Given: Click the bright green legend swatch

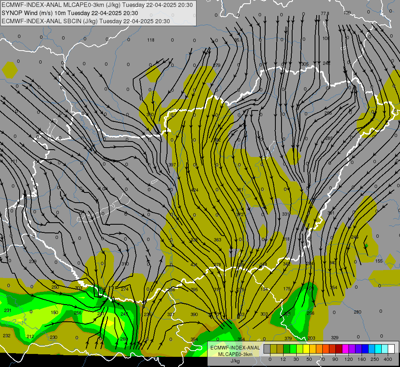Looking at the screenshot, I should point(293,349).
